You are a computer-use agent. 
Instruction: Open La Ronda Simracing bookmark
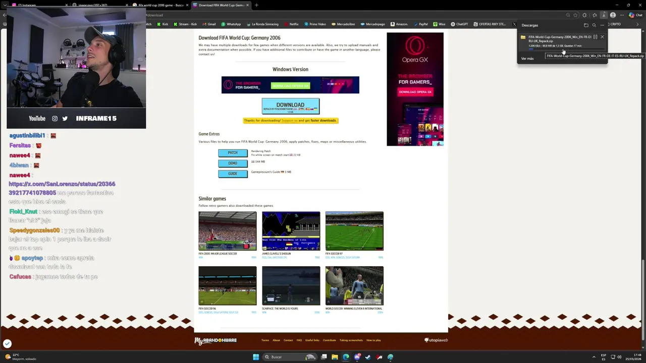pos(261,24)
